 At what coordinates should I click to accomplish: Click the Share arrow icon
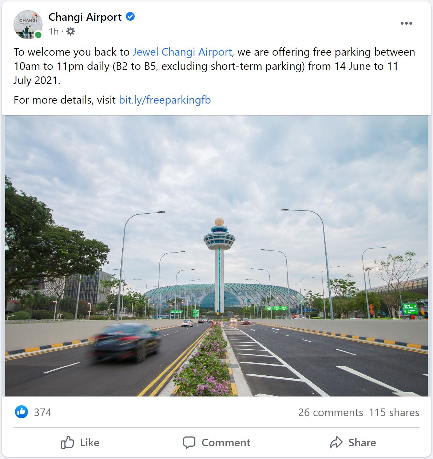pos(336,442)
